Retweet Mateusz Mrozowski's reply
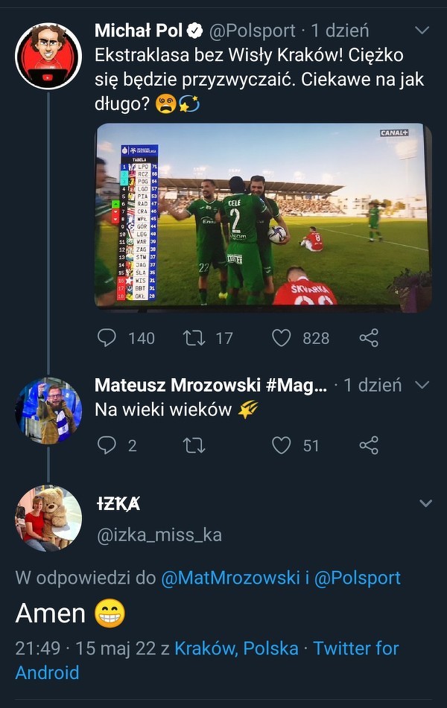Image resolution: width=447 pixels, height=708 pixels. point(194,445)
